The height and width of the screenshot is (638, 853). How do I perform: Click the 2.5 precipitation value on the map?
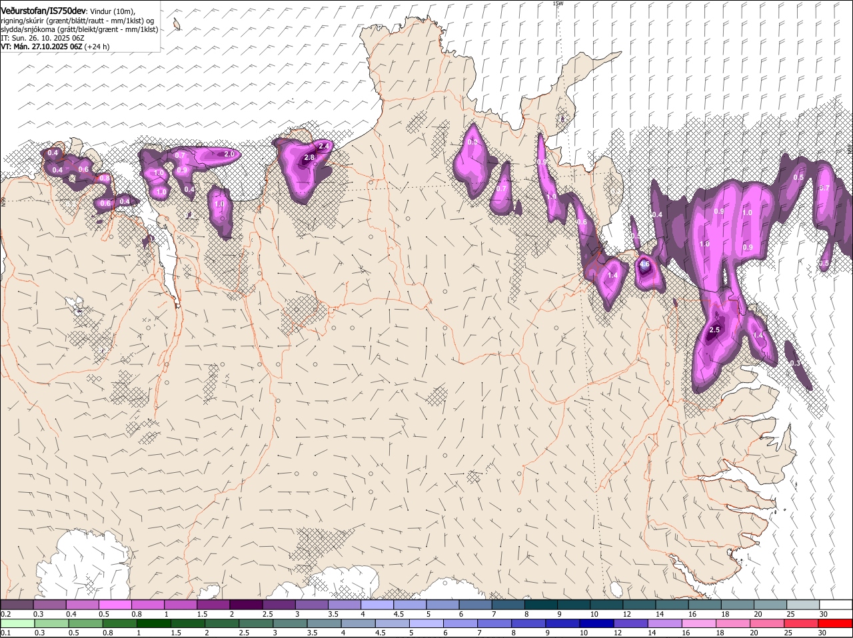715,330
